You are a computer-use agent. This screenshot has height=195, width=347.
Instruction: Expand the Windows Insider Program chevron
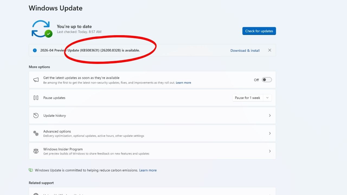[x=270, y=151]
